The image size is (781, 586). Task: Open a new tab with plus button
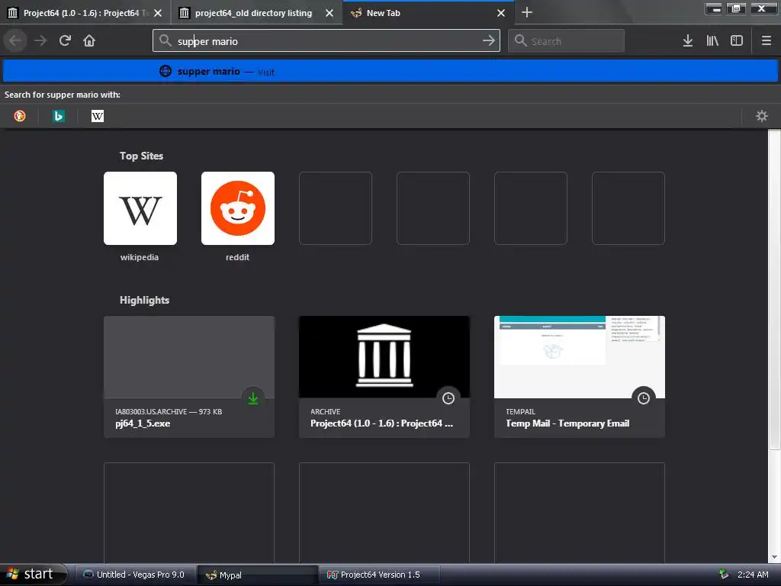point(527,12)
